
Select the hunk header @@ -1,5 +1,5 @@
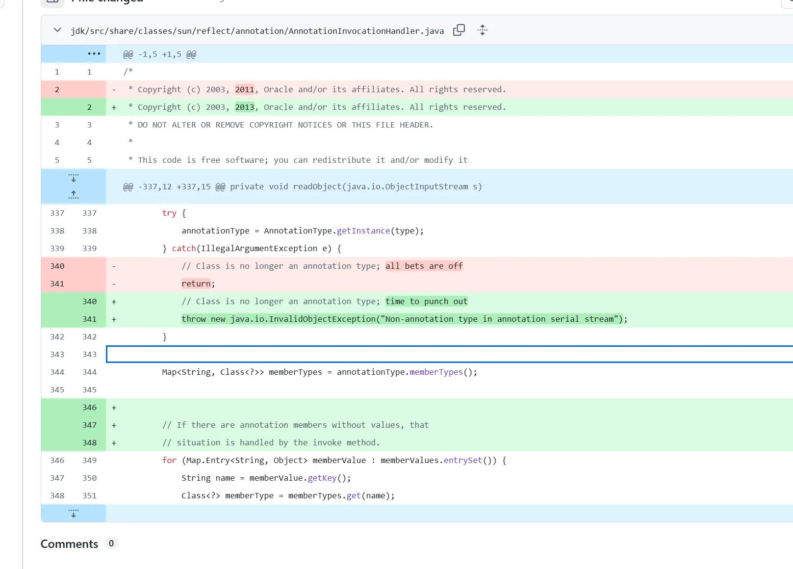pos(159,54)
